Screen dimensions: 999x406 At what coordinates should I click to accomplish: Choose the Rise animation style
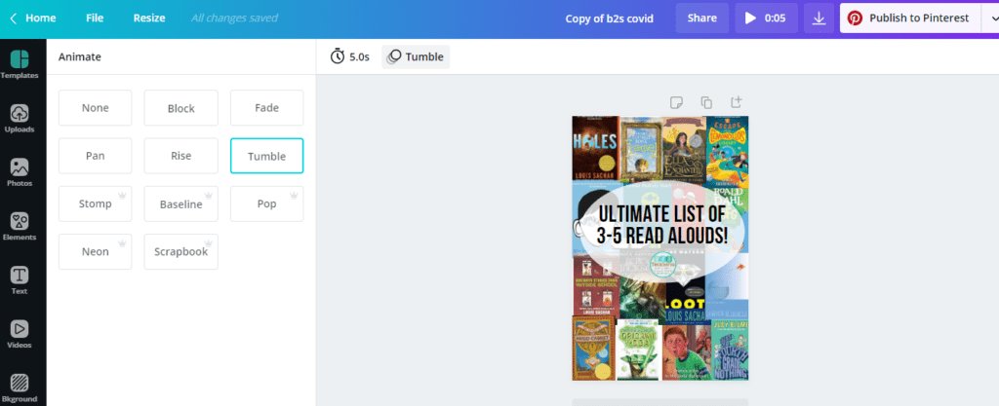click(180, 156)
